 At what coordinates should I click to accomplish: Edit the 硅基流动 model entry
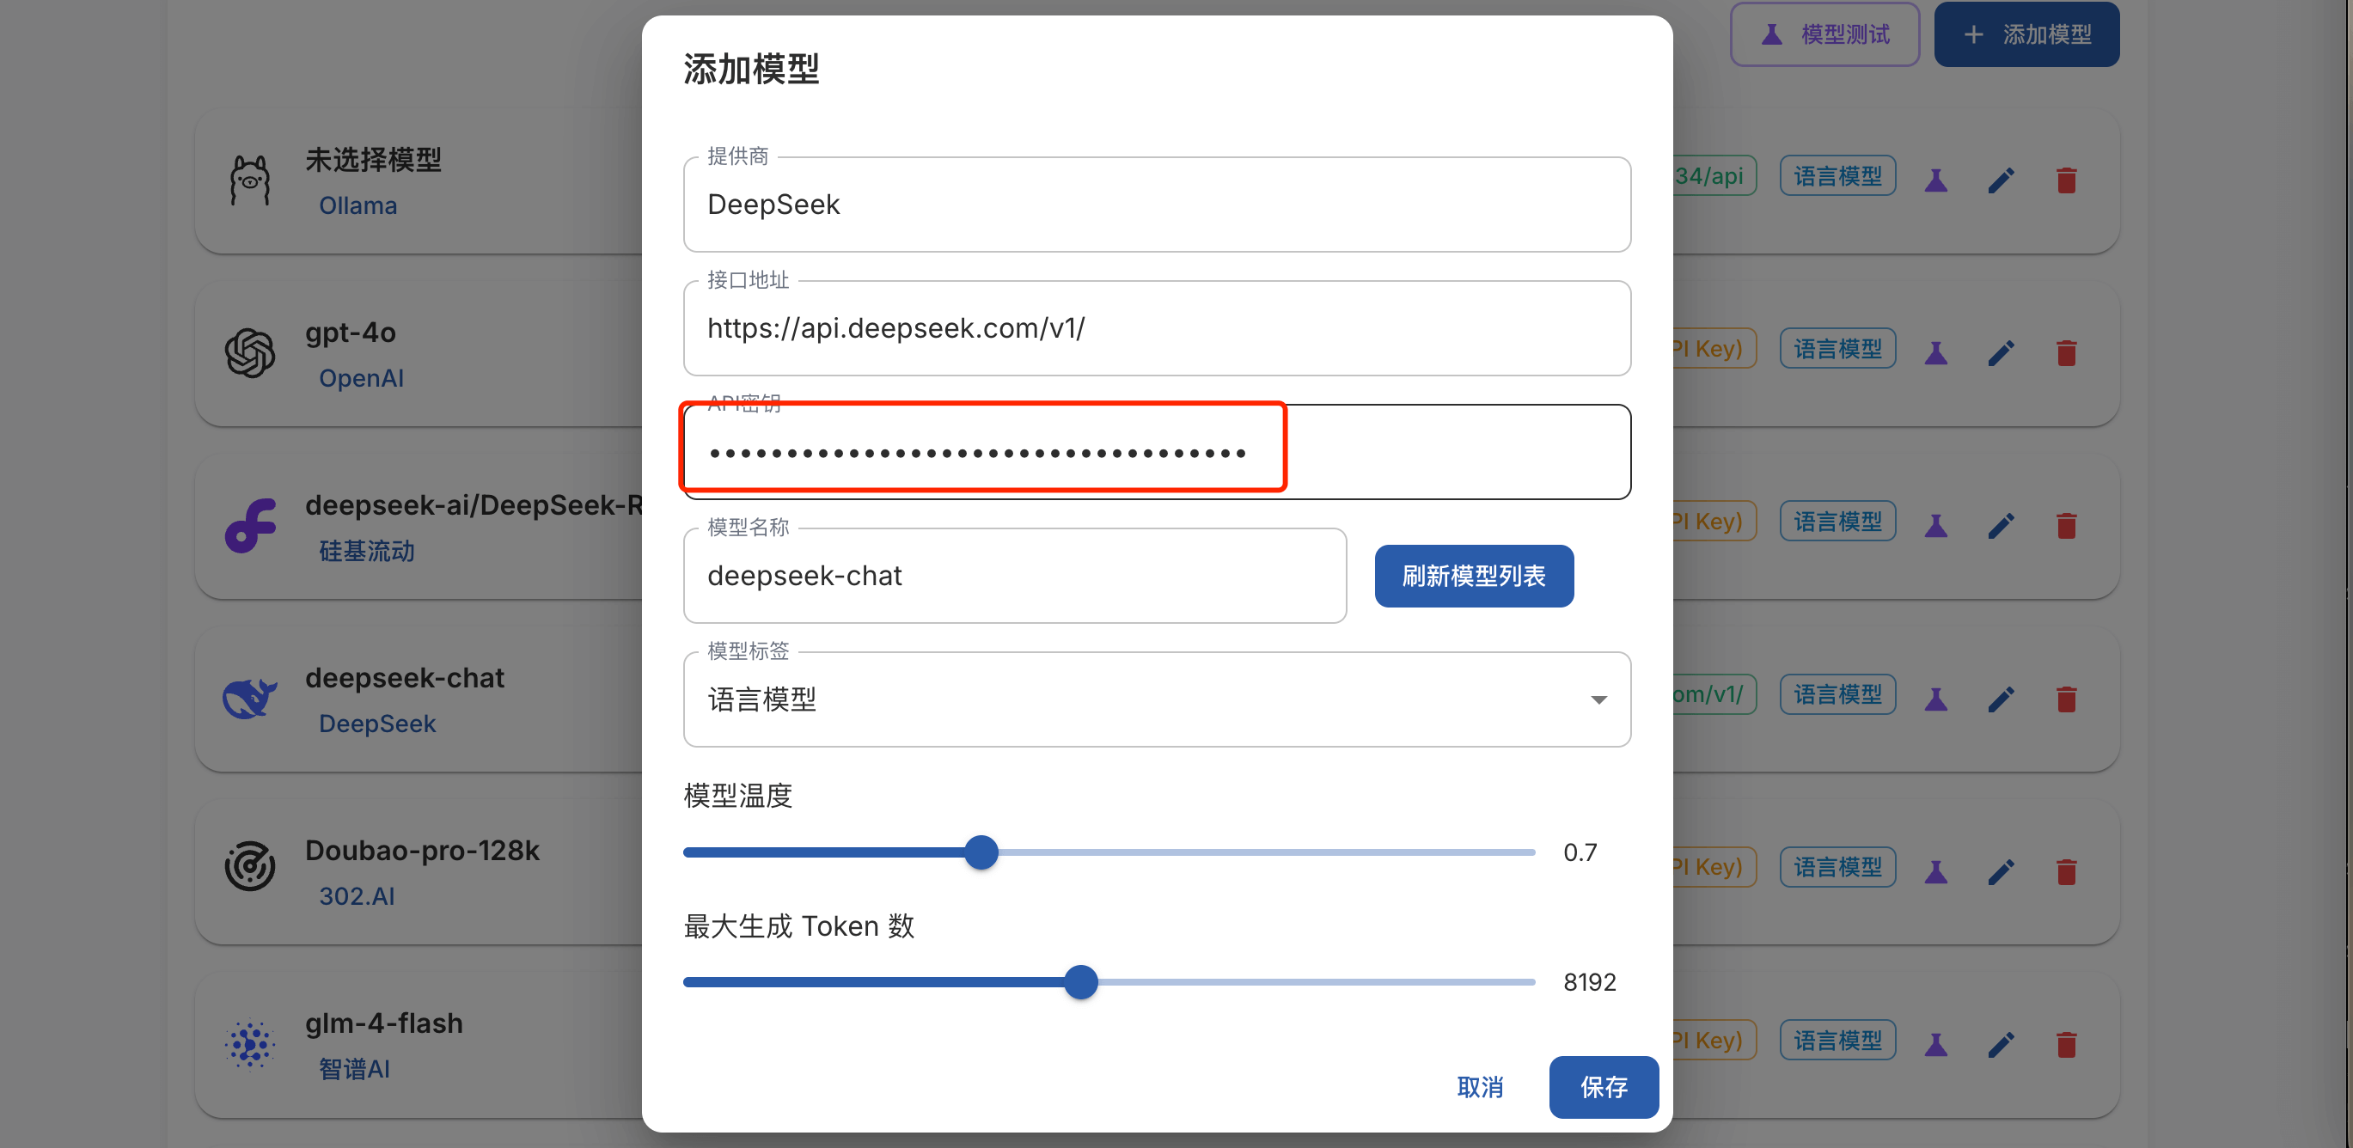click(x=2001, y=525)
